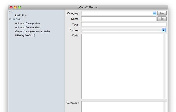
Task: Click inside the Category text field
Action: tap(117, 13)
